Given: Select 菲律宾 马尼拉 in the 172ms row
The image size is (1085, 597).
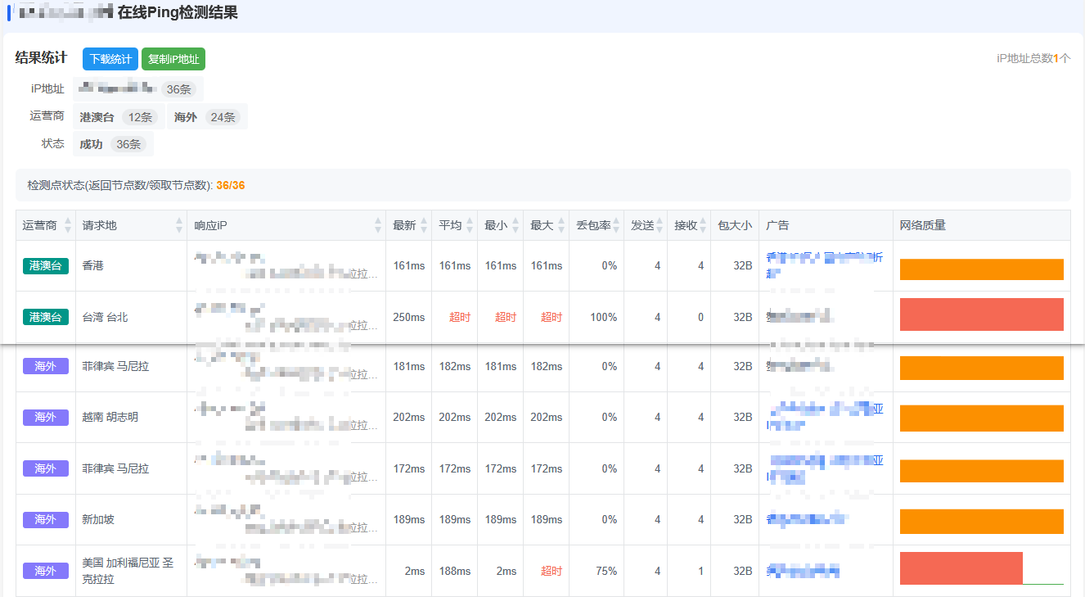Looking at the screenshot, I should pos(116,469).
